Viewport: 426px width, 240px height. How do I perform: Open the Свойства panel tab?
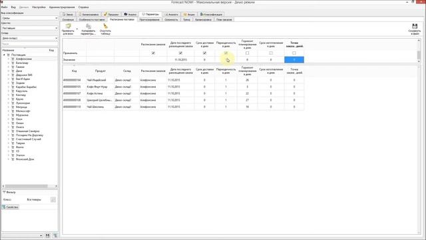point(11,207)
